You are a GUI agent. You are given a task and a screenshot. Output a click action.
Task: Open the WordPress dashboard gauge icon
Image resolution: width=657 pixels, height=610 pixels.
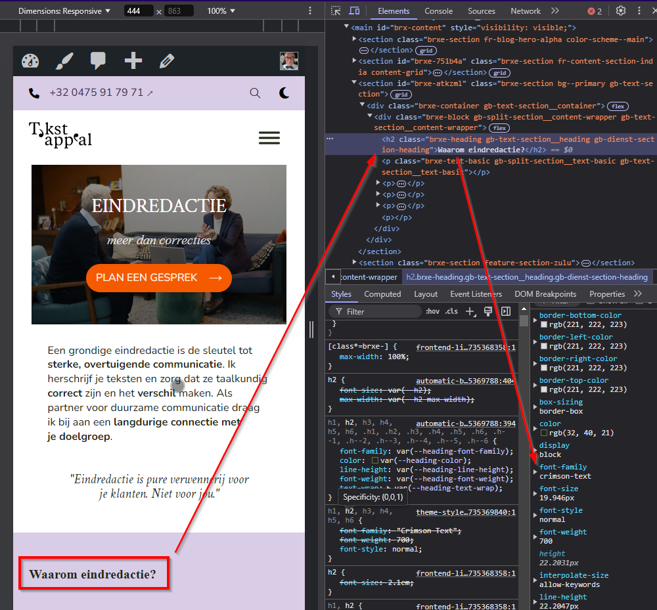coord(30,61)
